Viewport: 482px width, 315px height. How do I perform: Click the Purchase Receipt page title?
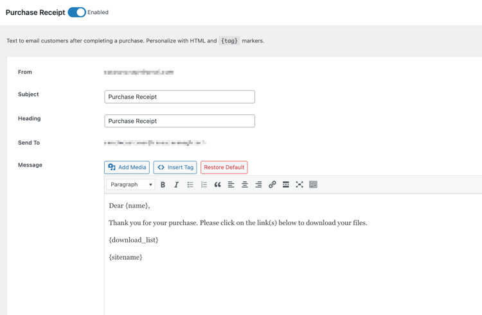tap(35, 12)
